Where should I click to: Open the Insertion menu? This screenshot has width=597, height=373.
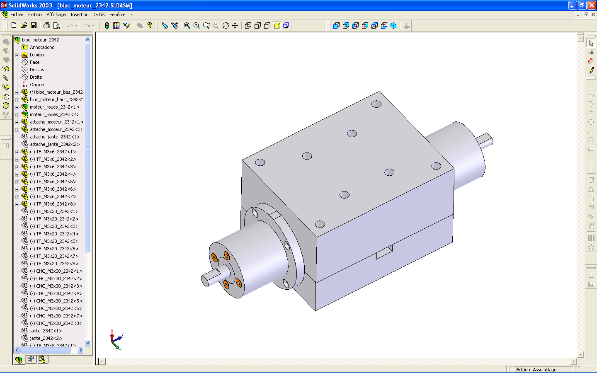point(79,15)
